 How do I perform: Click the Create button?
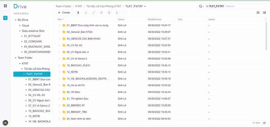64,13
